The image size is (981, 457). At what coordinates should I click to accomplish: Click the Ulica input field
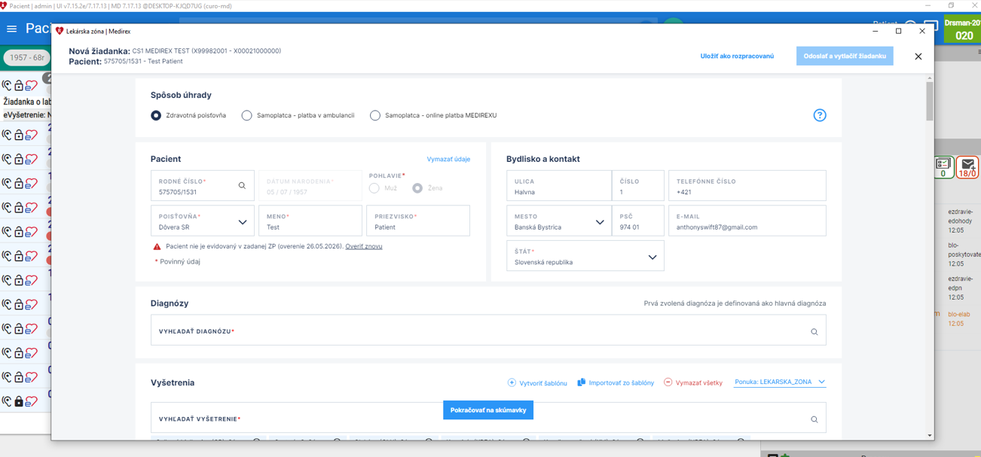(559, 186)
